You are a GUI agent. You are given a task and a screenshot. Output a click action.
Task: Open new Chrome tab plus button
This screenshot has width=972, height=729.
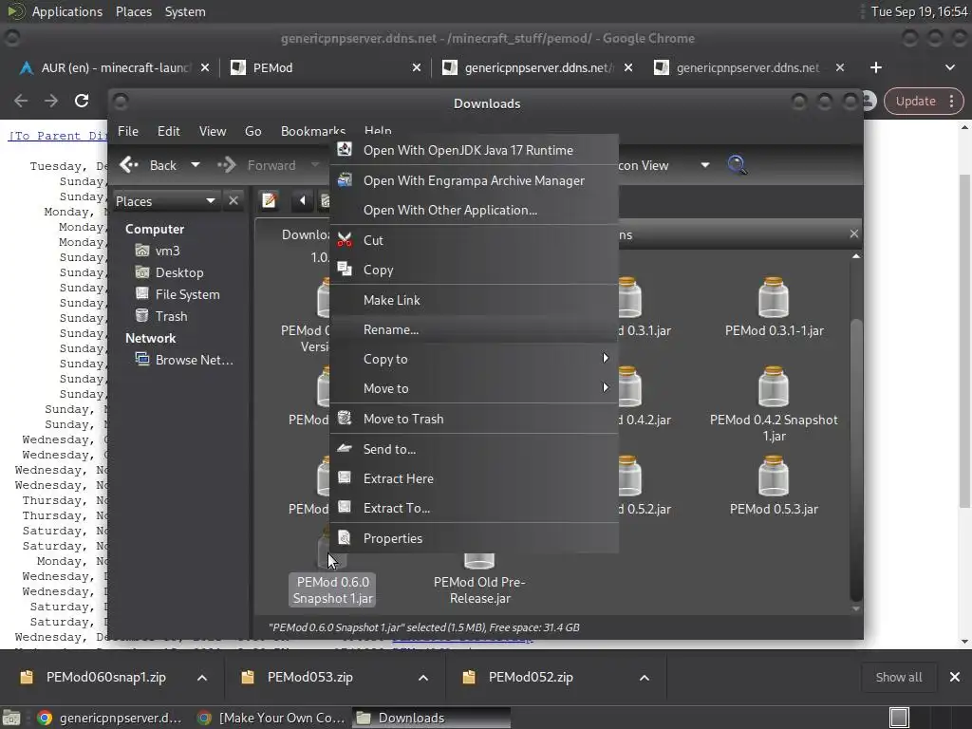876,67
